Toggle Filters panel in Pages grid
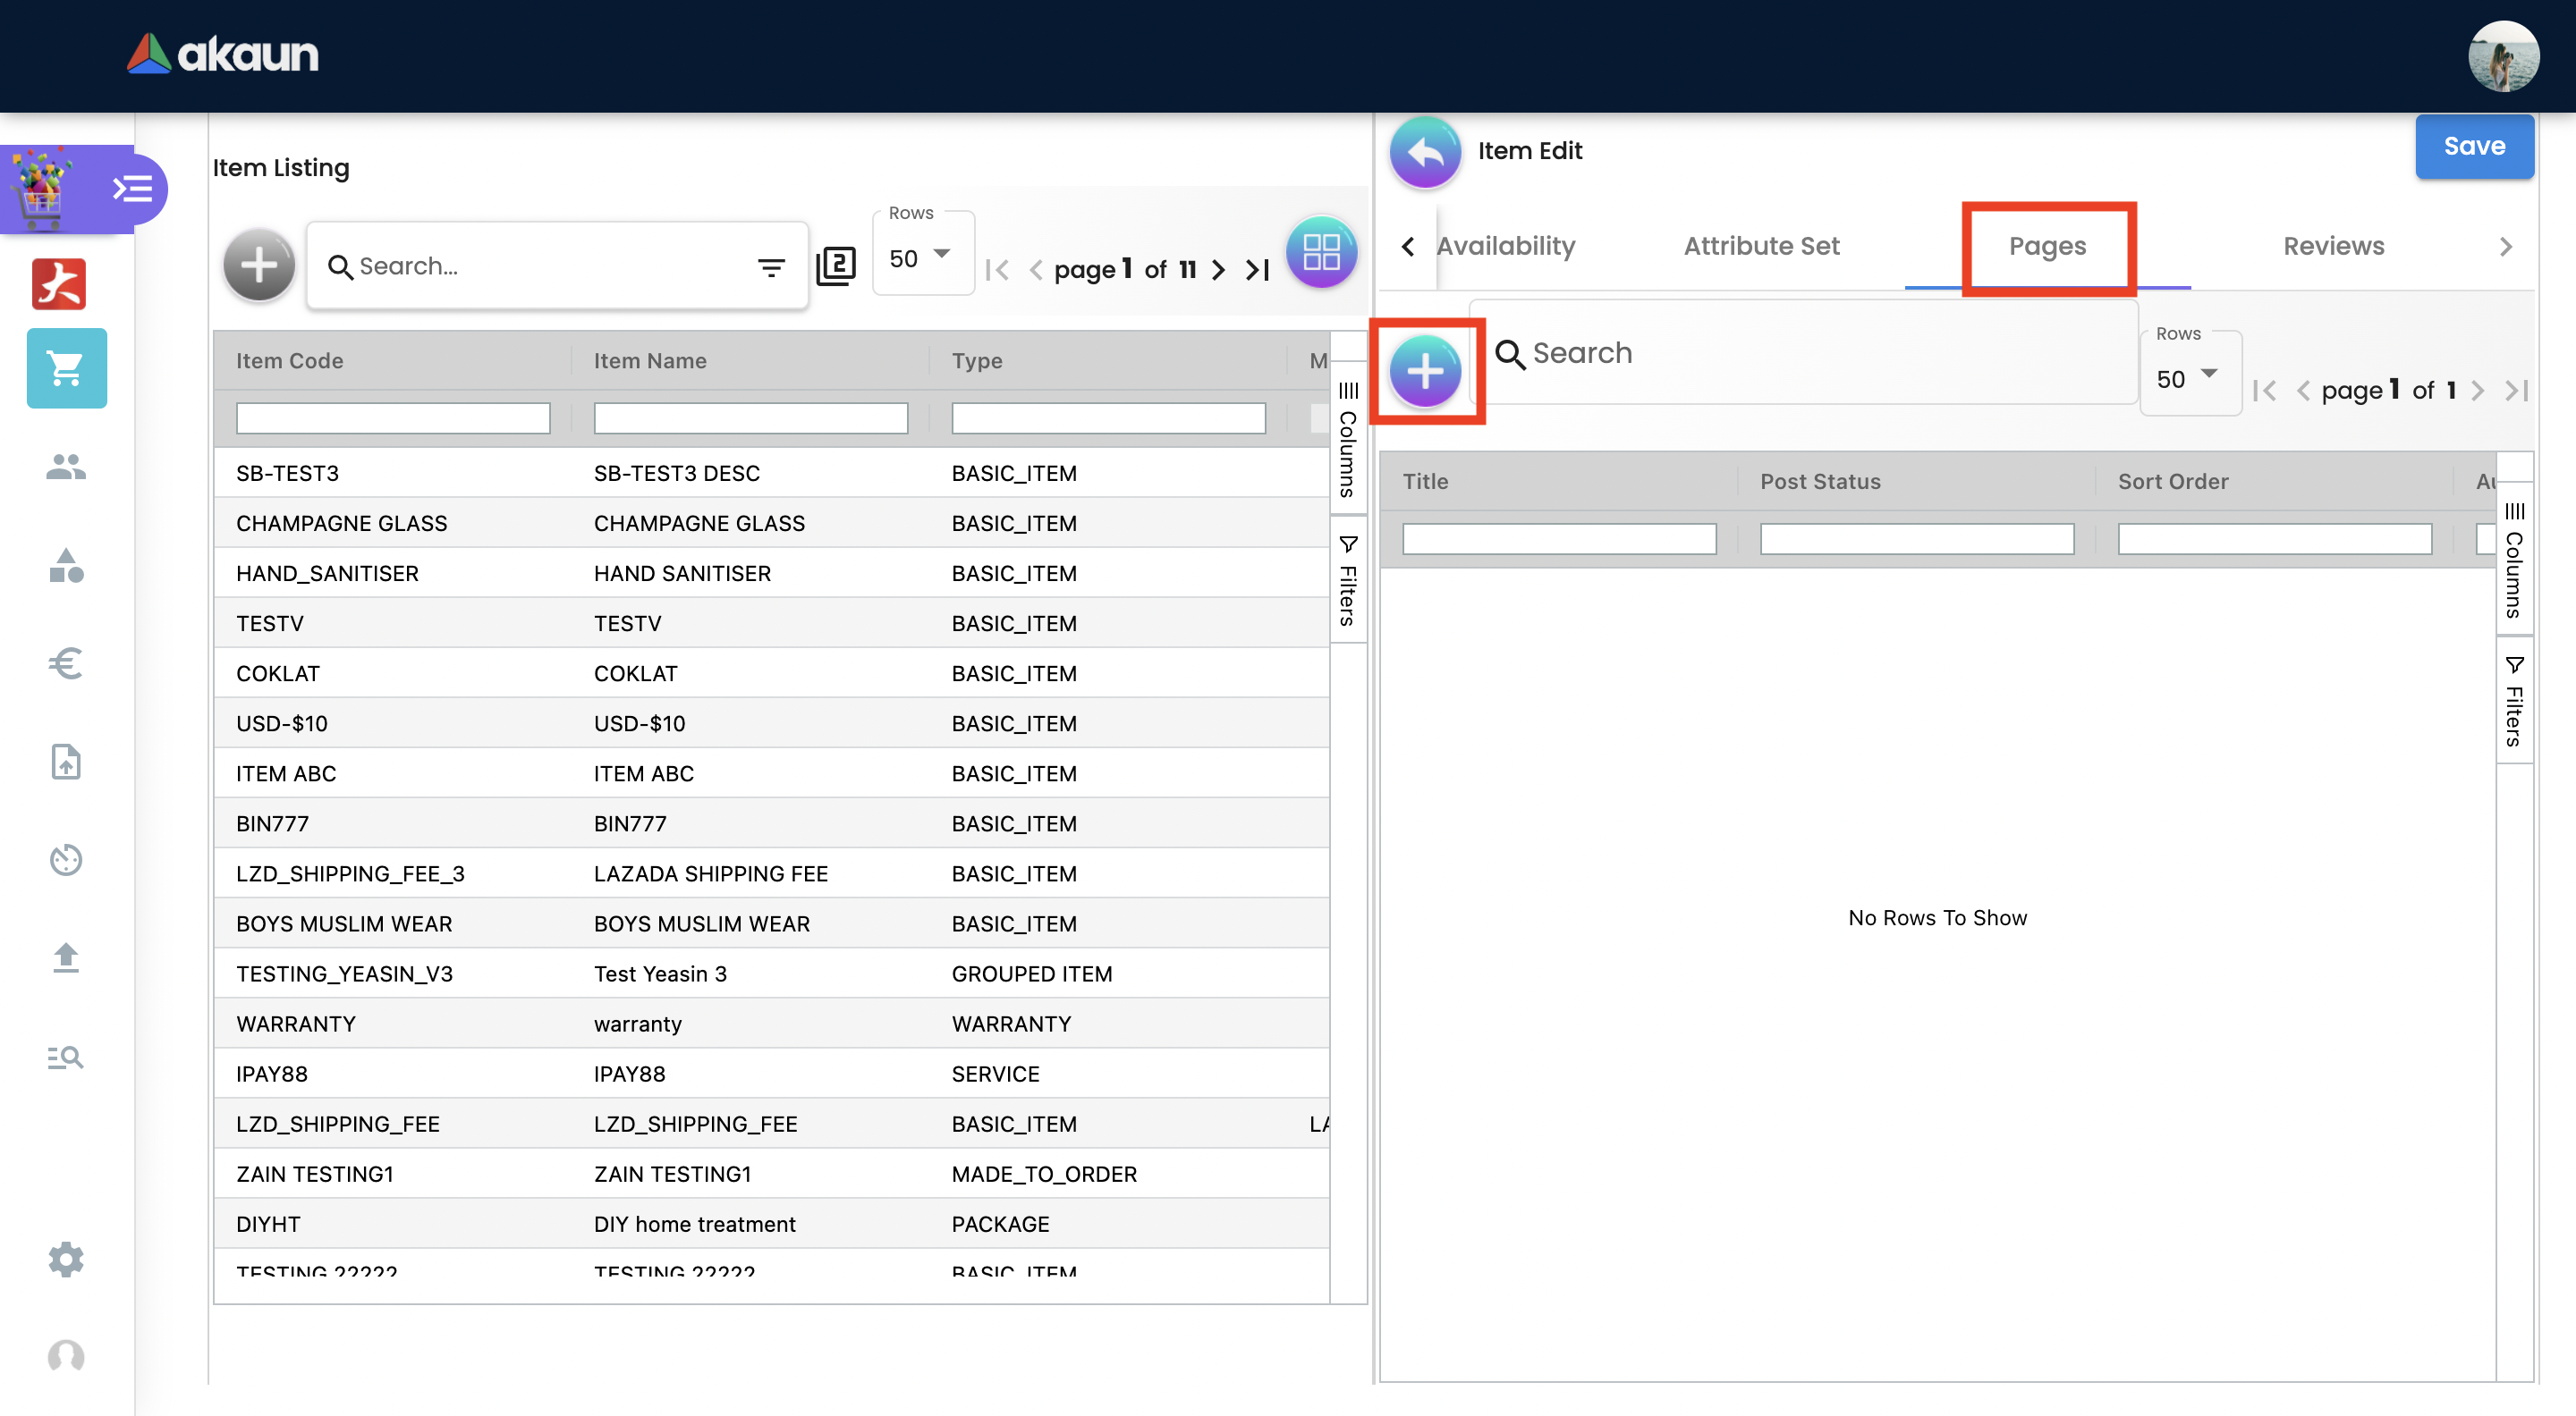2576x1416 pixels. (x=2514, y=702)
